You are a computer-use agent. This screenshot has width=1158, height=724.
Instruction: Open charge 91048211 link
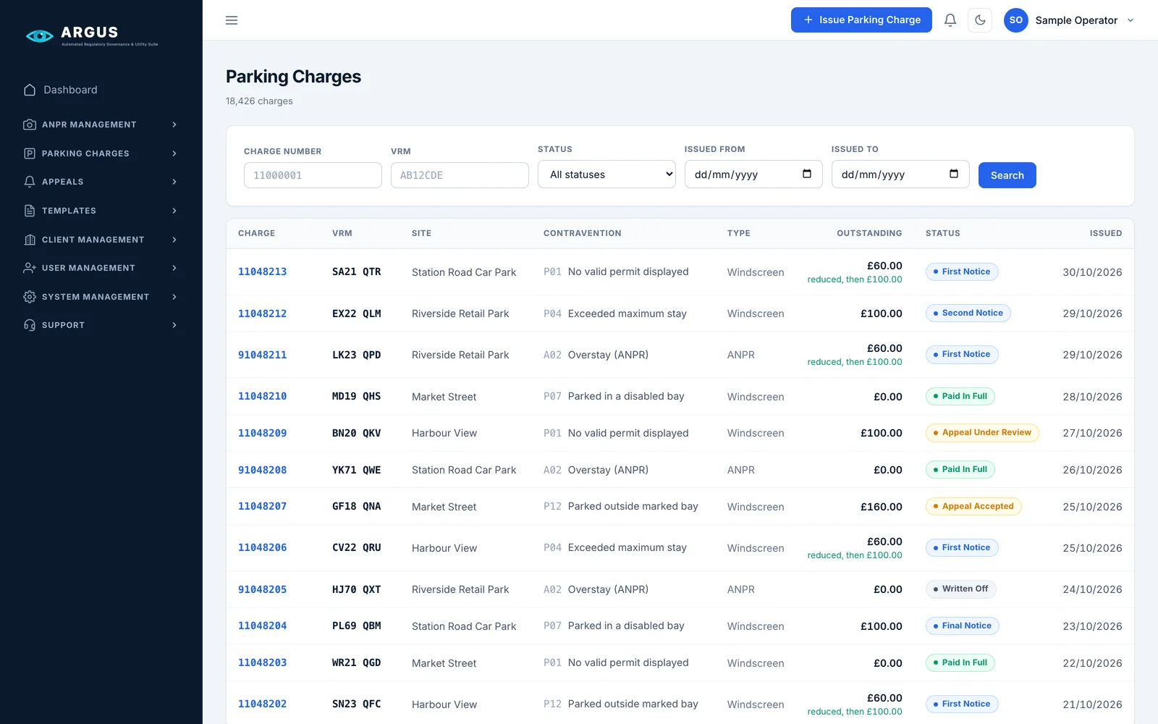[262, 355]
